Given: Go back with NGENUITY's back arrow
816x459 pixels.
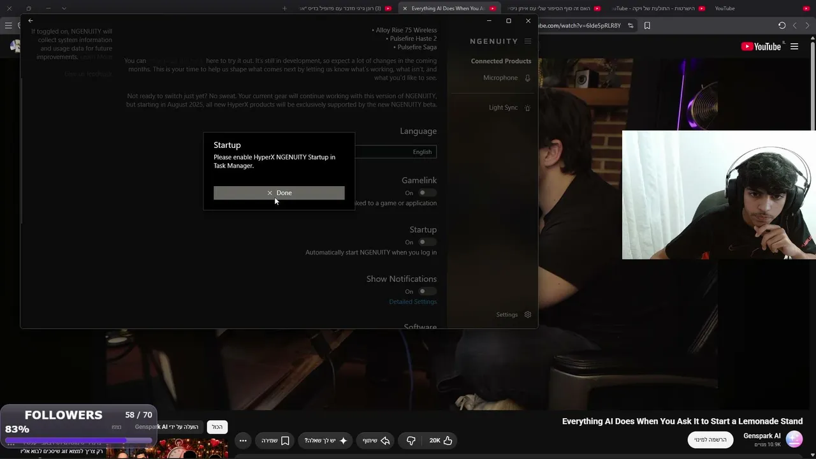Looking at the screenshot, I should coord(31,21).
